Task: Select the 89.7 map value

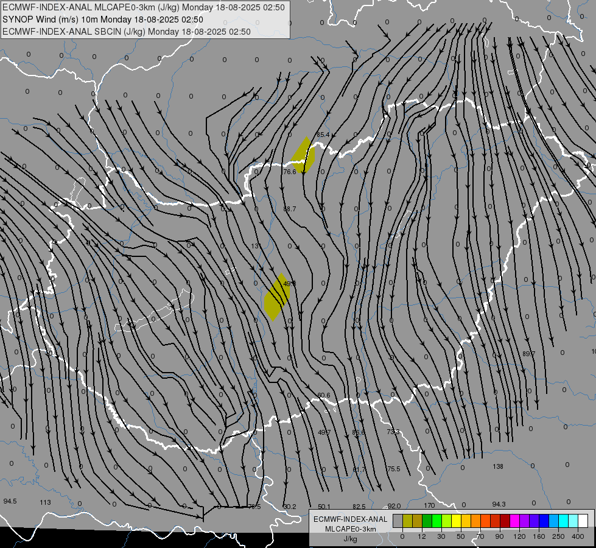Action: click(528, 354)
